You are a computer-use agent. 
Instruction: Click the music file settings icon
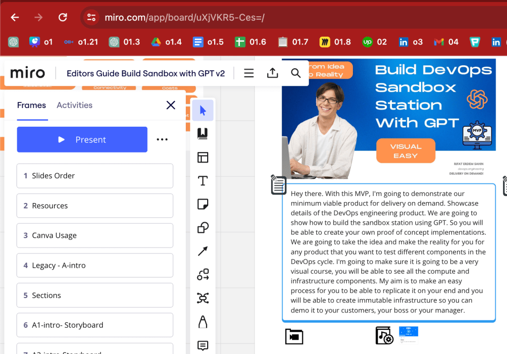(384, 335)
